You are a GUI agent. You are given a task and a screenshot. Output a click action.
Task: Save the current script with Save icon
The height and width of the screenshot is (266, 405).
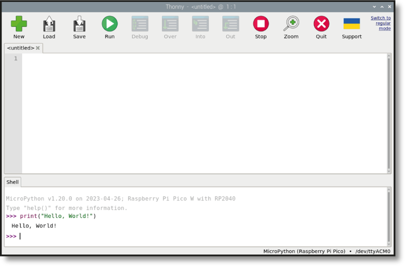79,24
